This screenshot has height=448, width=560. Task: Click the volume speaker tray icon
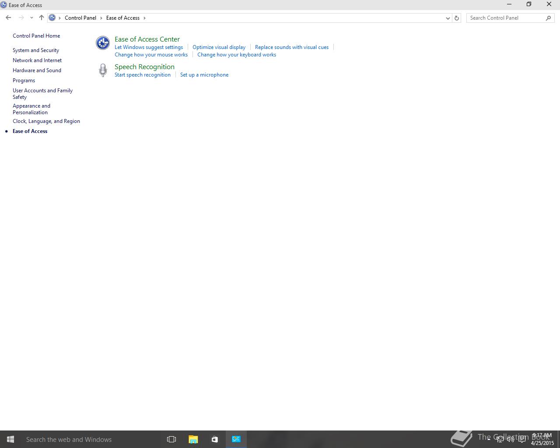[511, 439]
